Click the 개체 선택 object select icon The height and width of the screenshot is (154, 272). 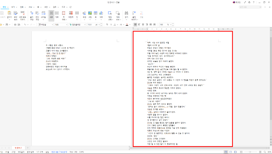point(110,13)
